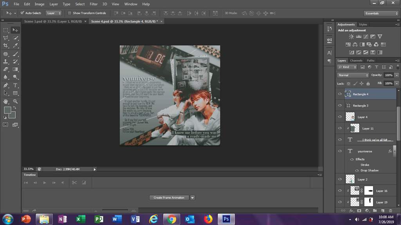Toggle Quick Mask mode icon
Image resolution: width=401 pixels, height=225 pixels.
(5, 124)
